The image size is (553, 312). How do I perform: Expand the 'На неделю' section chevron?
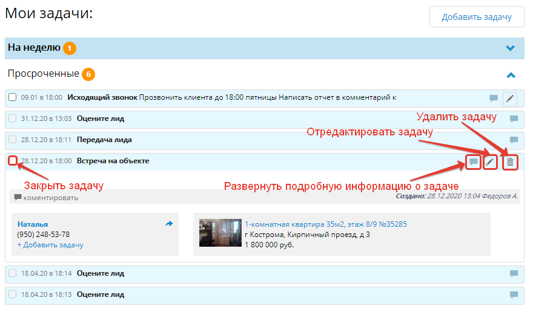tap(510, 48)
